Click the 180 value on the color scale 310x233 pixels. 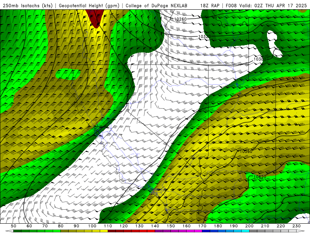[218, 226]
